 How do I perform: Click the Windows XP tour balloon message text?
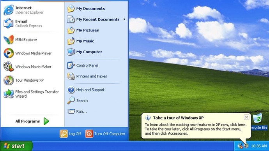point(196,129)
